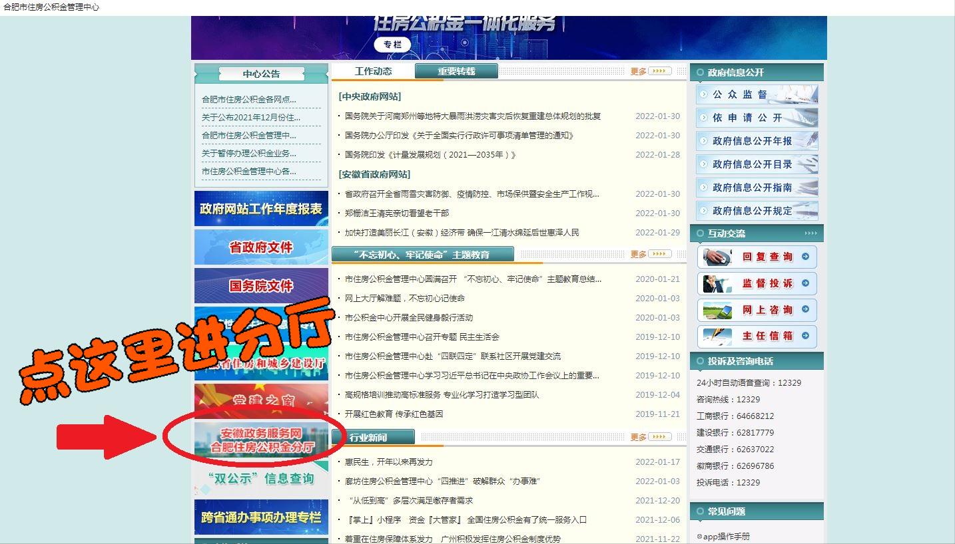Expand the arrows on the 互动交流 header

[x=810, y=233]
